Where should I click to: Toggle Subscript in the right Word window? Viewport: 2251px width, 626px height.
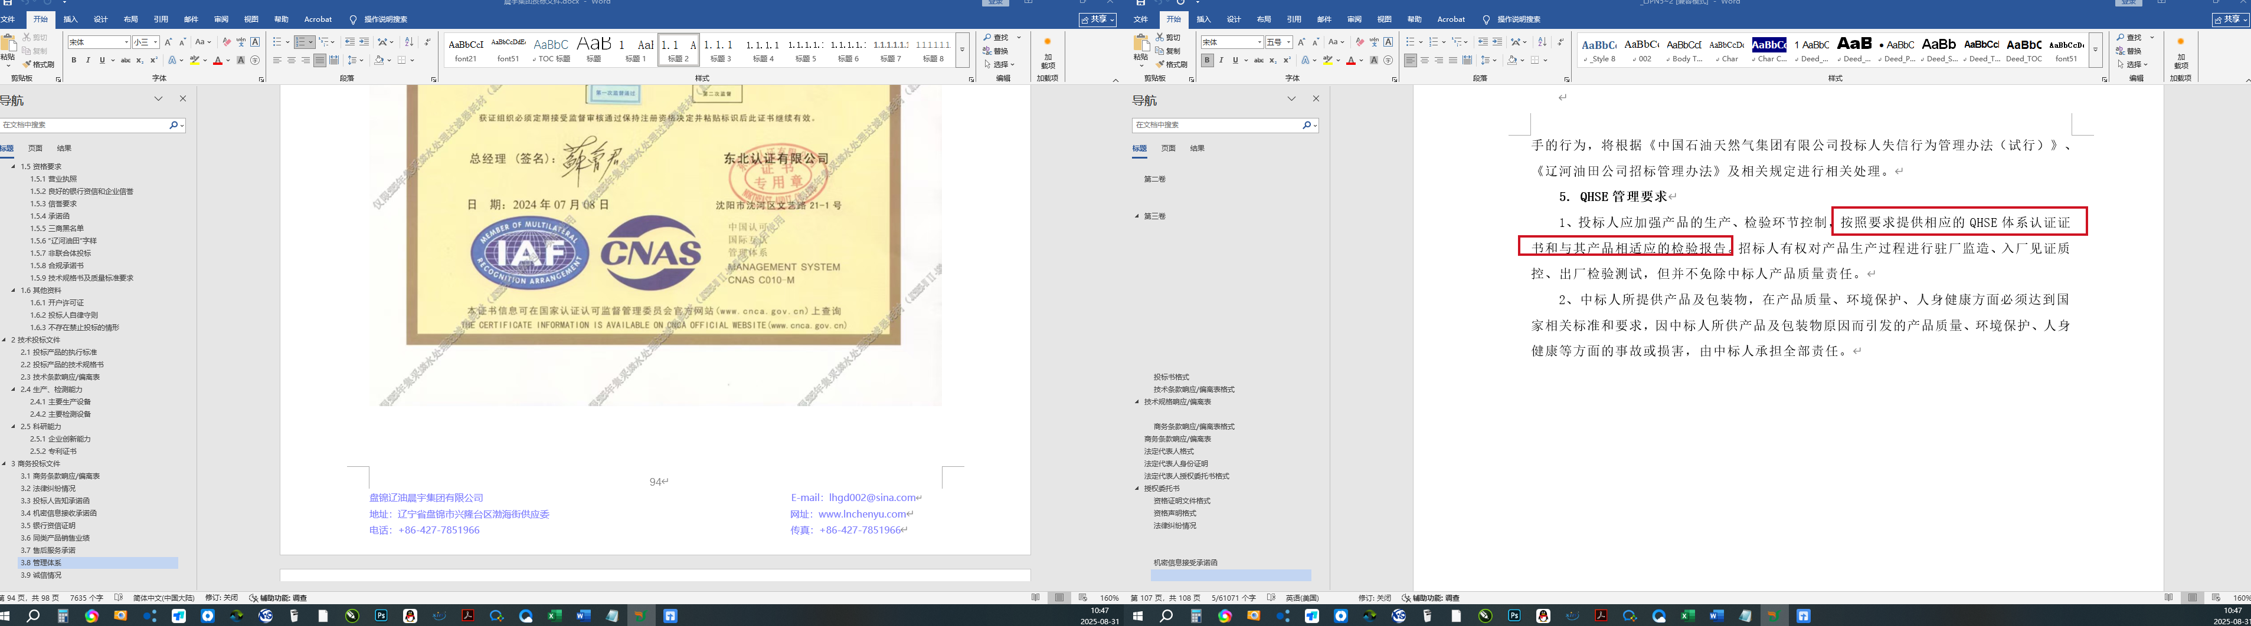coord(1272,60)
